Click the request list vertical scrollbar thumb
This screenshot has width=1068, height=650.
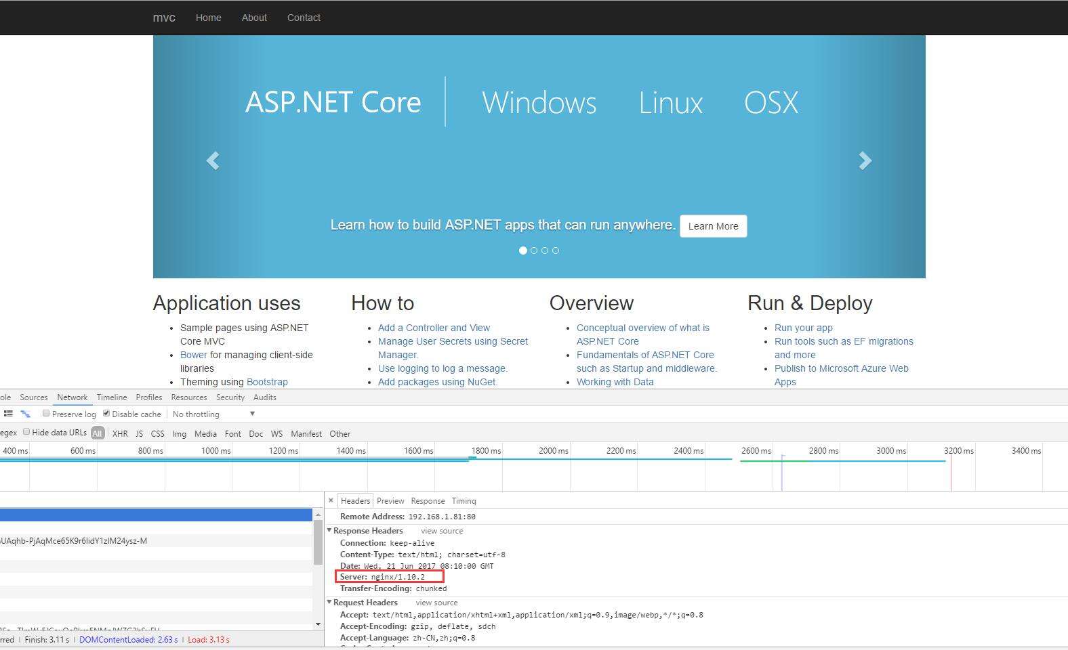pos(318,542)
